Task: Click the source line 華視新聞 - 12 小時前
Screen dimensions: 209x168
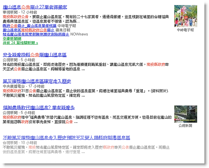Action: 20,12
